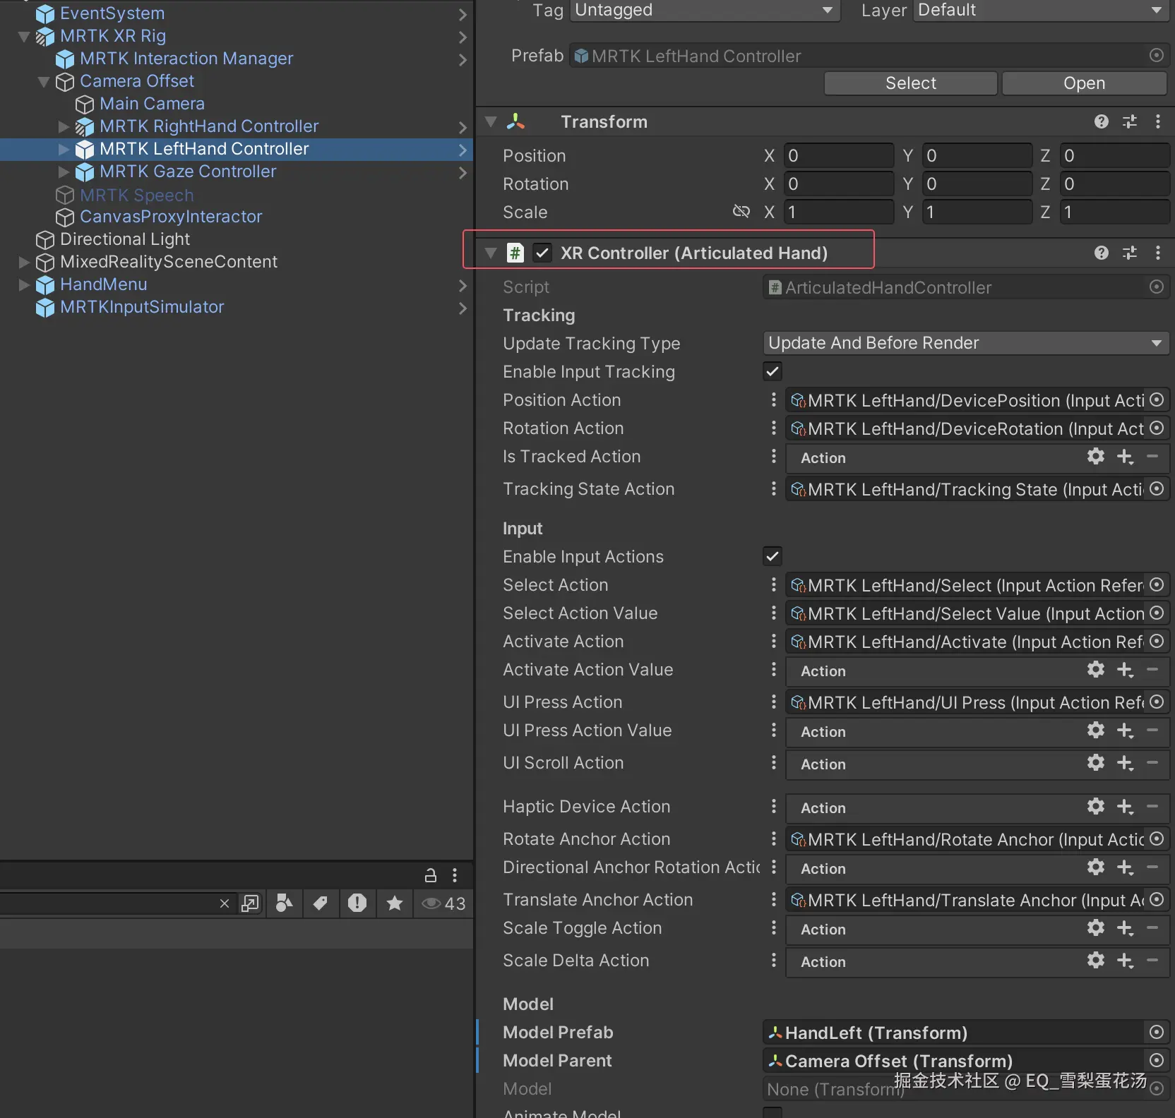Toggle error log filter icon
The height and width of the screenshot is (1118, 1175).
(357, 903)
